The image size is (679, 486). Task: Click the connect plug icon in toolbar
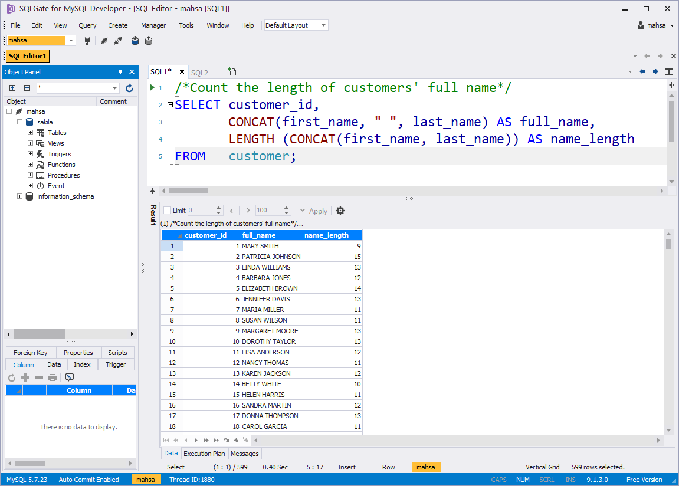104,41
